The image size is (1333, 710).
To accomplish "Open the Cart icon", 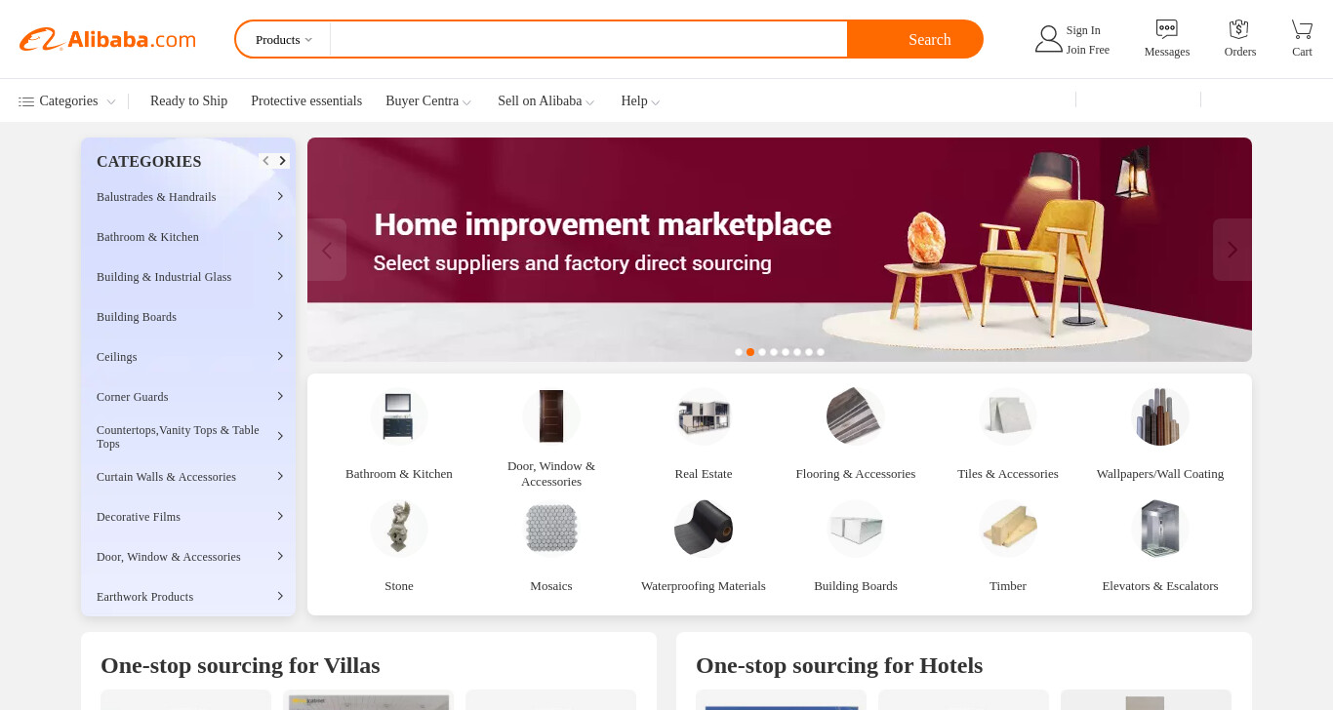I will click(1302, 29).
